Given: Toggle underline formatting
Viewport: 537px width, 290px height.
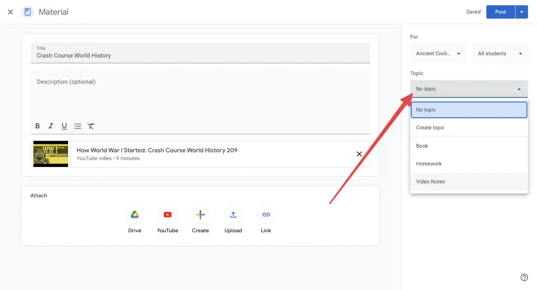Looking at the screenshot, I should click(x=64, y=126).
